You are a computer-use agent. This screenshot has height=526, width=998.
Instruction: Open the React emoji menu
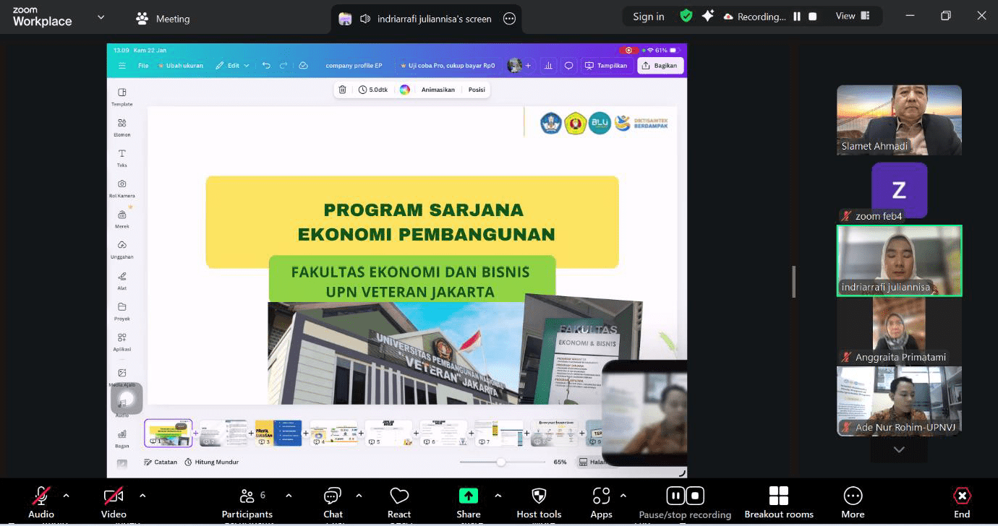point(399,501)
